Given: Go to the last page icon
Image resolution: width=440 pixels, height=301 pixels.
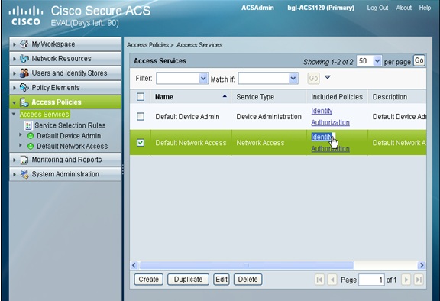Looking at the screenshot, I should click(419, 280).
